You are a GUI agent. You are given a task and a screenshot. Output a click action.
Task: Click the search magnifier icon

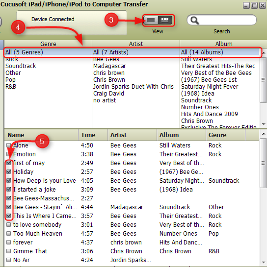coord(194,21)
